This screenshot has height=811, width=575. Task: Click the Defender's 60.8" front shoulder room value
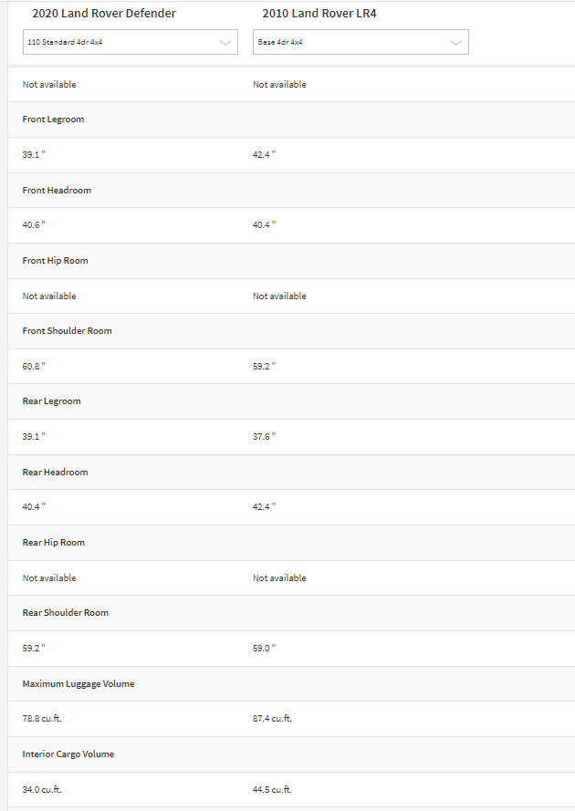coord(34,366)
